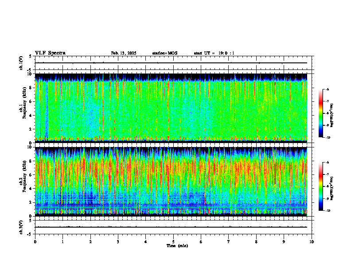Click the ch.2 "Frequency (kHz)" axis label
The height and width of the screenshot is (271, 351).
coord(24,176)
